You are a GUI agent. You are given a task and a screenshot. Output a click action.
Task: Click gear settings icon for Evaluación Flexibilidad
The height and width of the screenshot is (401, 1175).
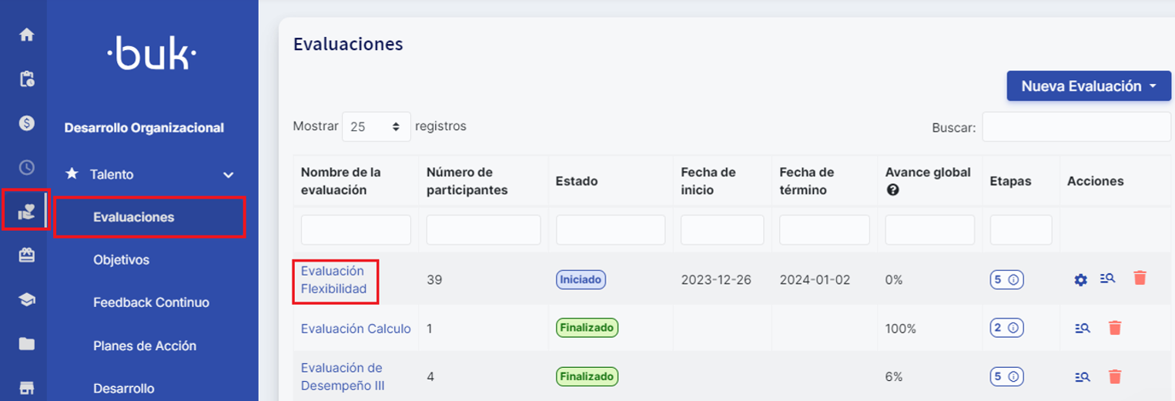pos(1080,280)
